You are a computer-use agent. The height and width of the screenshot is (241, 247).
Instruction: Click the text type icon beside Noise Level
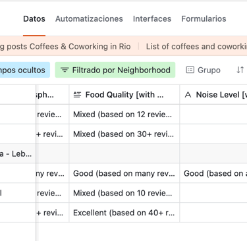pyautogui.click(x=188, y=95)
